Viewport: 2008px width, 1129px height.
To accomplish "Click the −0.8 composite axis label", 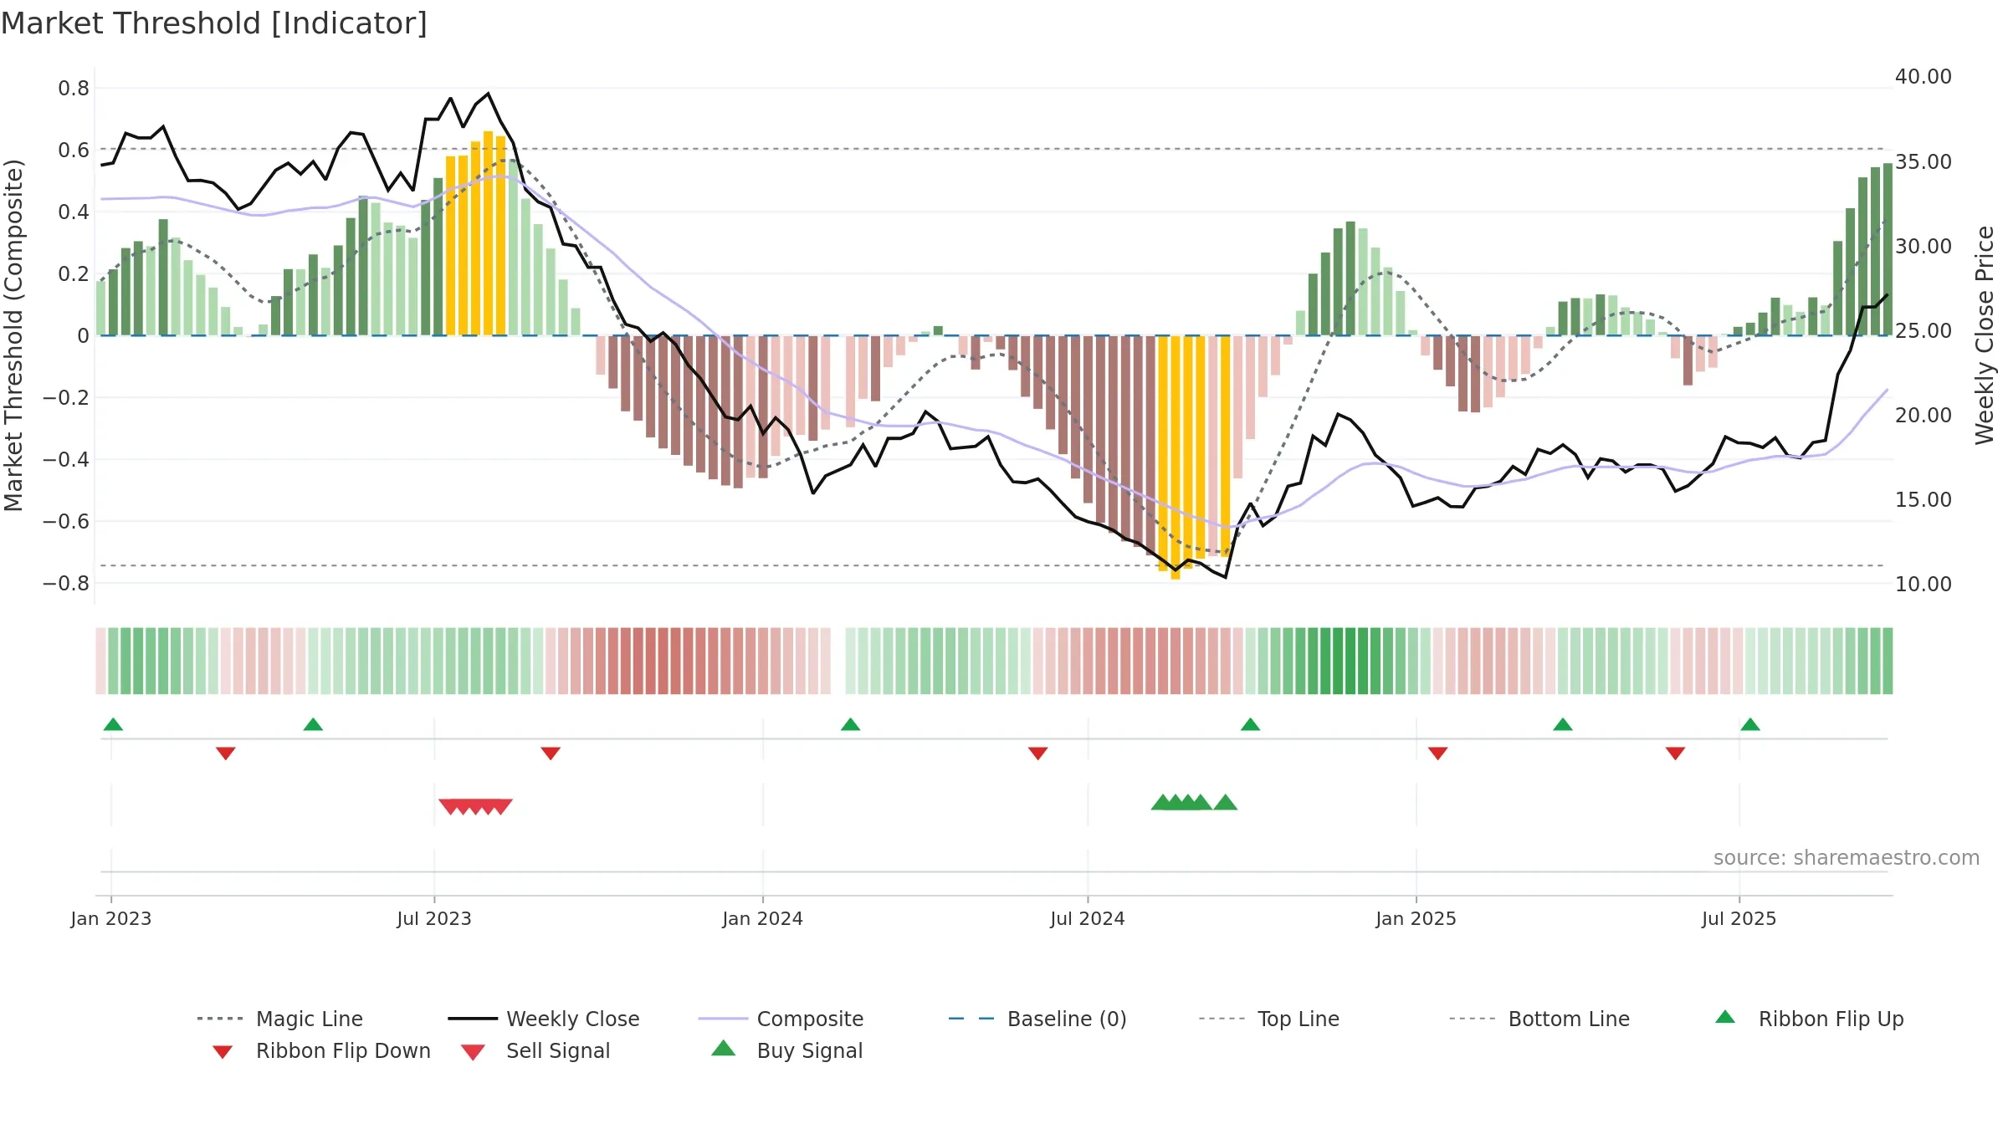I will pyautogui.click(x=66, y=583).
